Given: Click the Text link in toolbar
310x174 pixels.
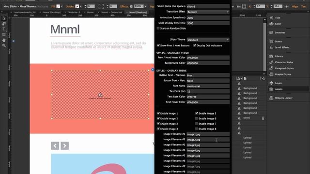Looking at the screenshot, I should pos(304,6).
